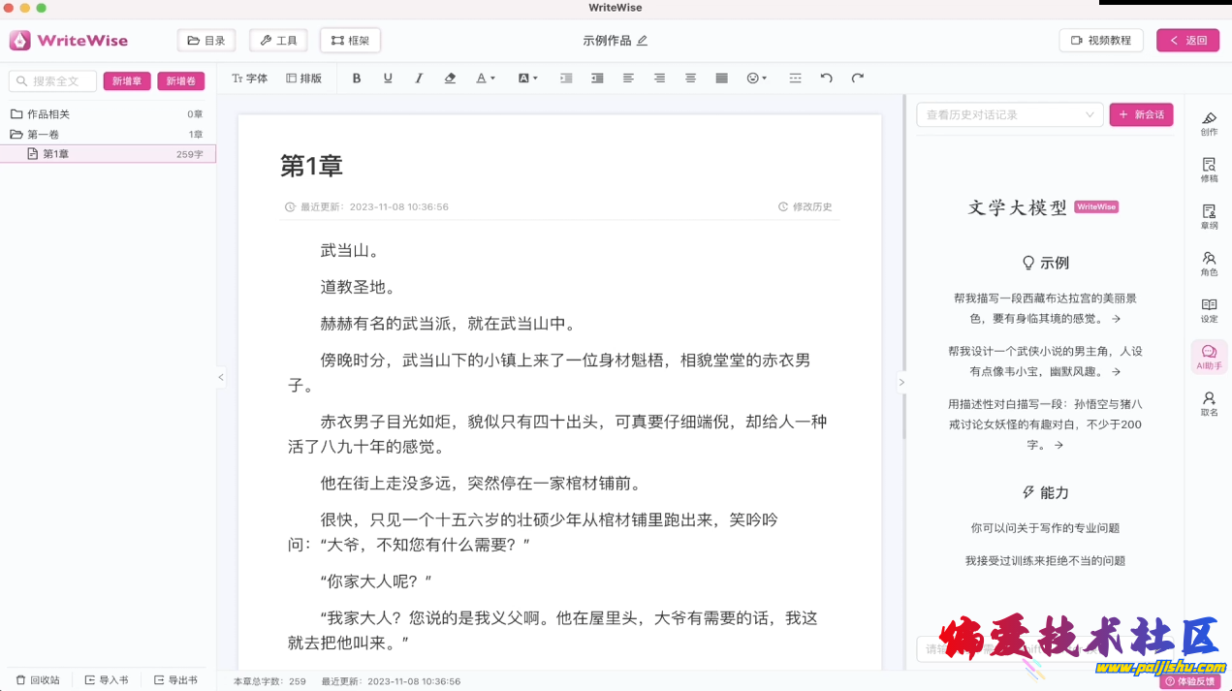Image resolution: width=1232 pixels, height=691 pixels.
Task: Open the 取名 naming tool
Action: (x=1209, y=403)
